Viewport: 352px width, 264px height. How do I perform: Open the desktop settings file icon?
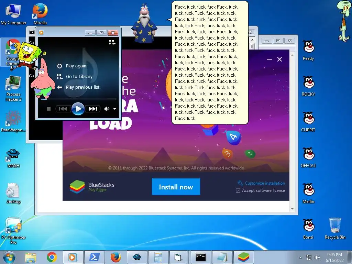[x=13, y=193]
